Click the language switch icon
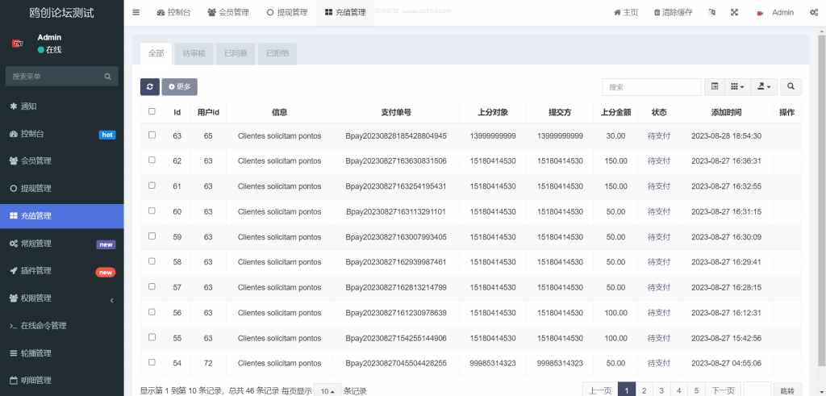Viewport: 826px width, 396px height. tap(712, 13)
